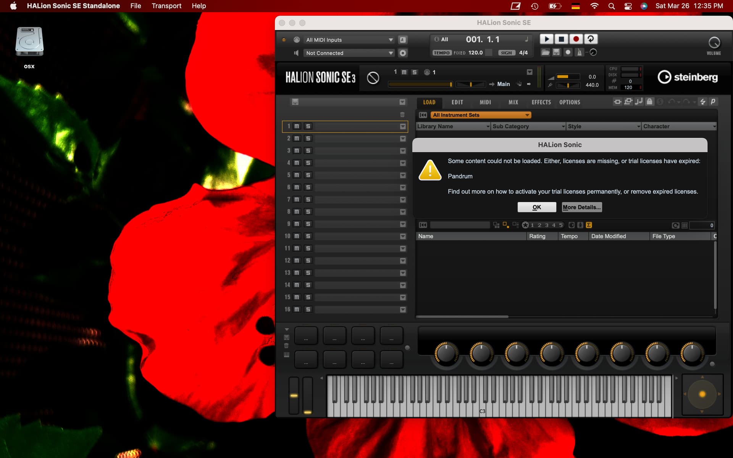The image size is (733, 458).
Task: Solo slot 8 in the rack
Action: 308,212
